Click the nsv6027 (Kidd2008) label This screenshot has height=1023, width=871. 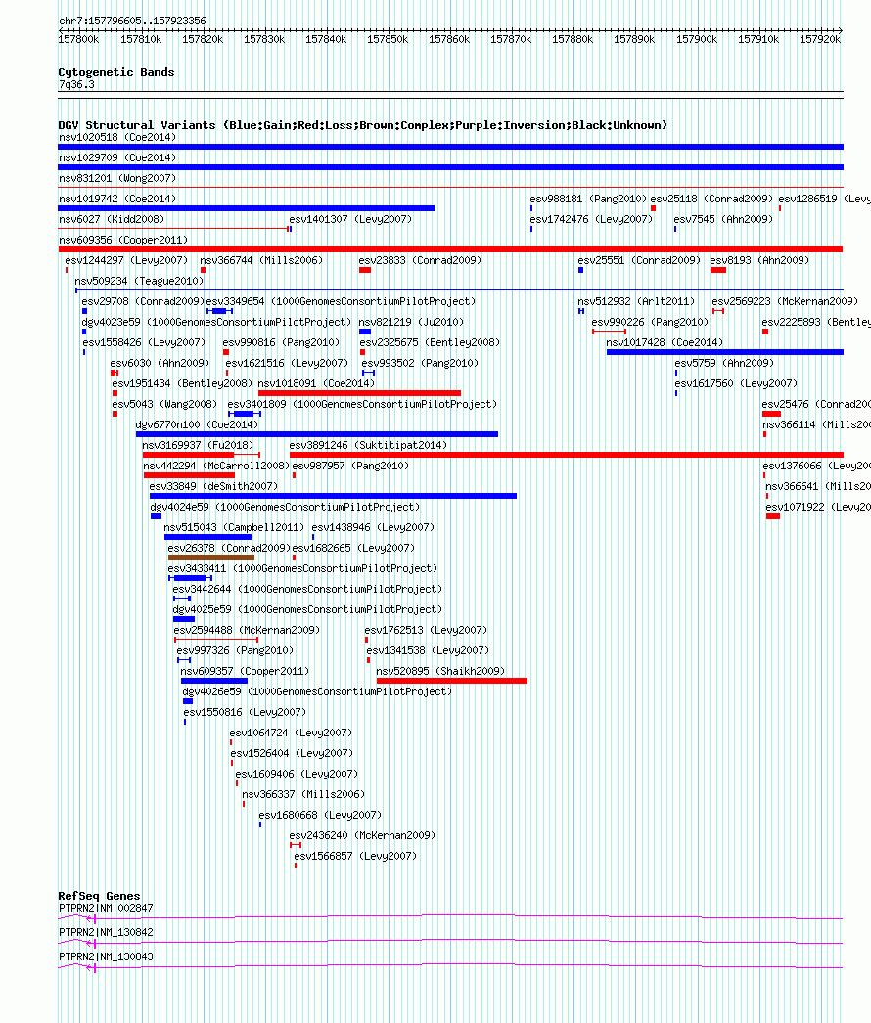pyautogui.click(x=112, y=219)
